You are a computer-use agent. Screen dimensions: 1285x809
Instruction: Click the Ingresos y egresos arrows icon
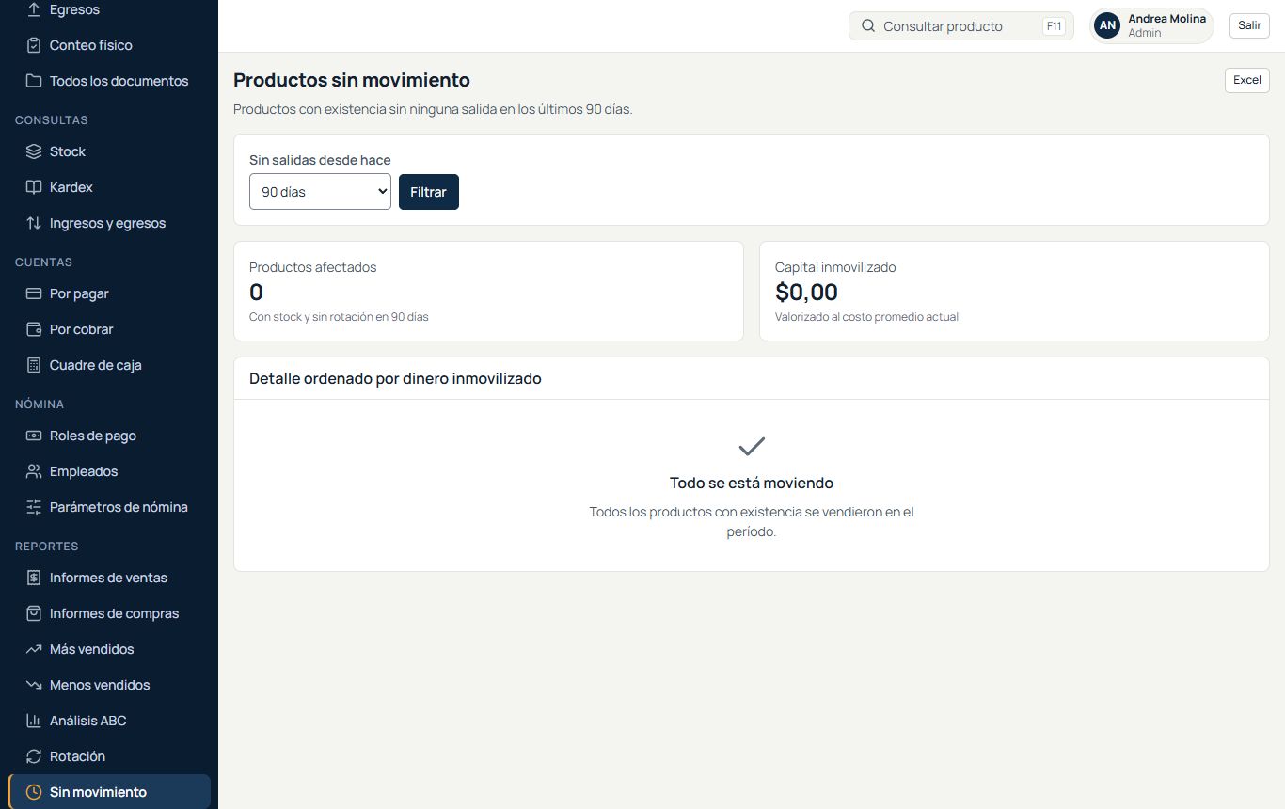(34, 223)
